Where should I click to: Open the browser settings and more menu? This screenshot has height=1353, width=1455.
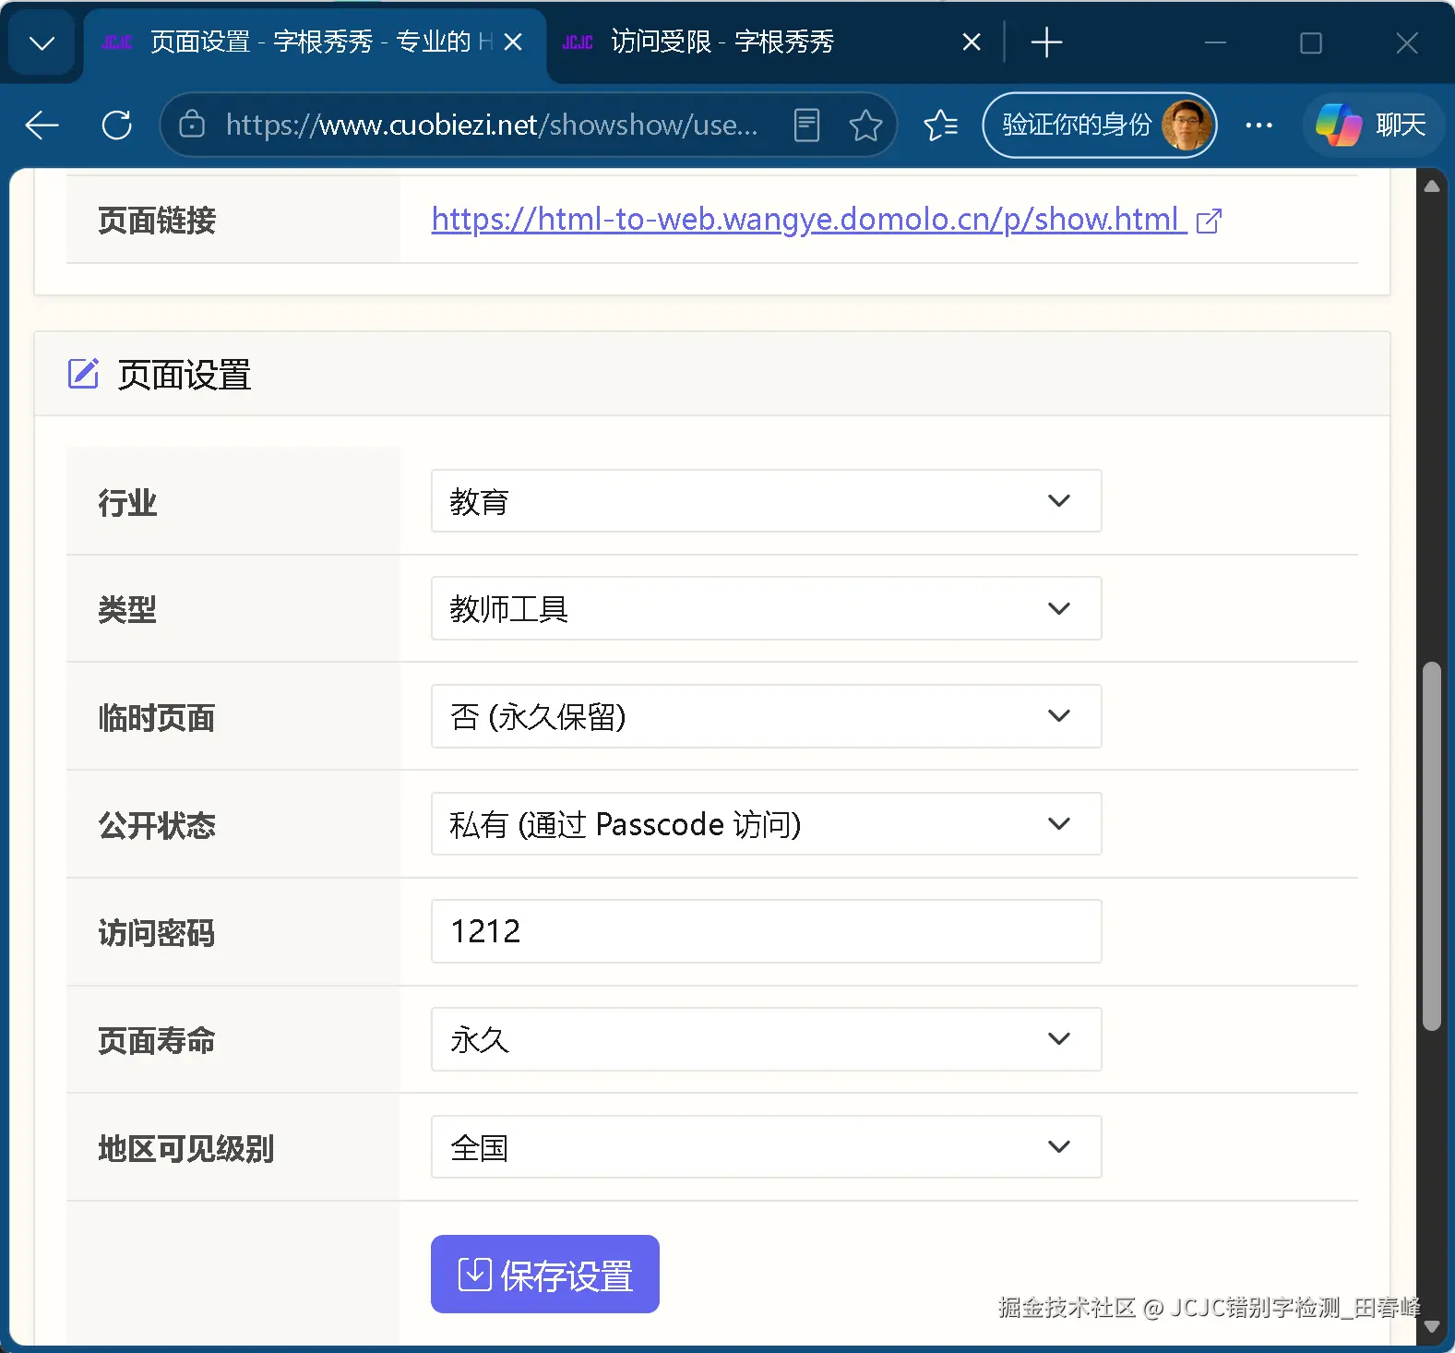[1258, 125]
